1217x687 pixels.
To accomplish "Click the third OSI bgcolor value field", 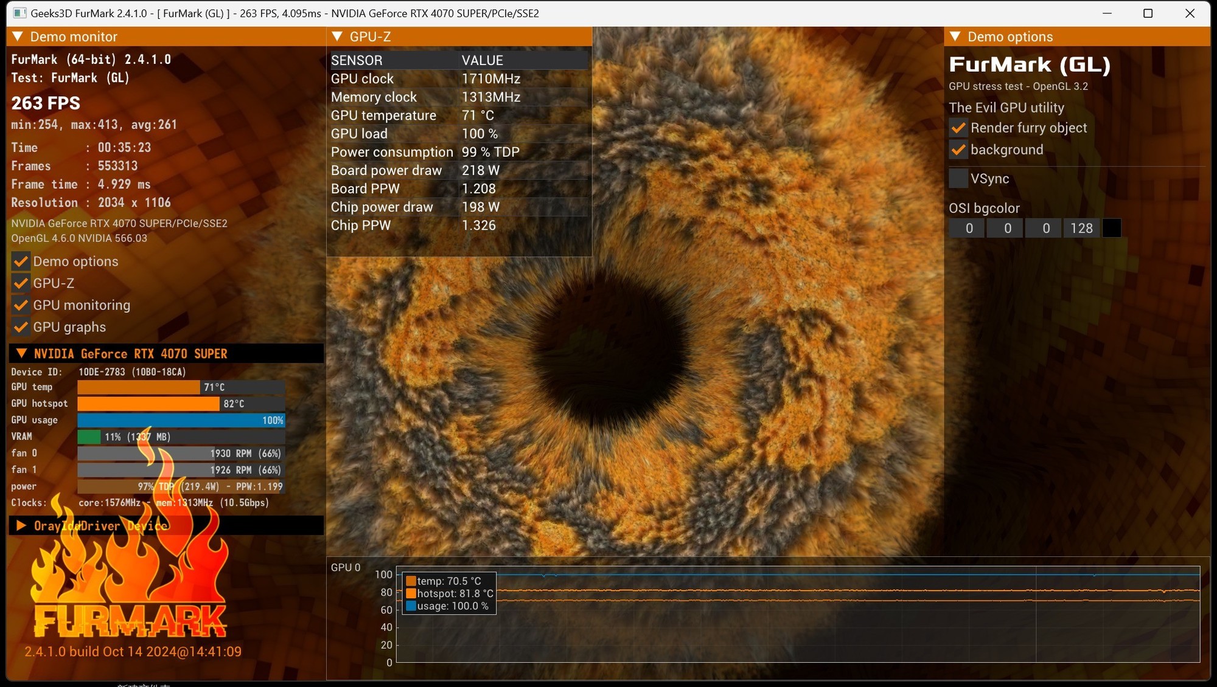I will (1043, 228).
